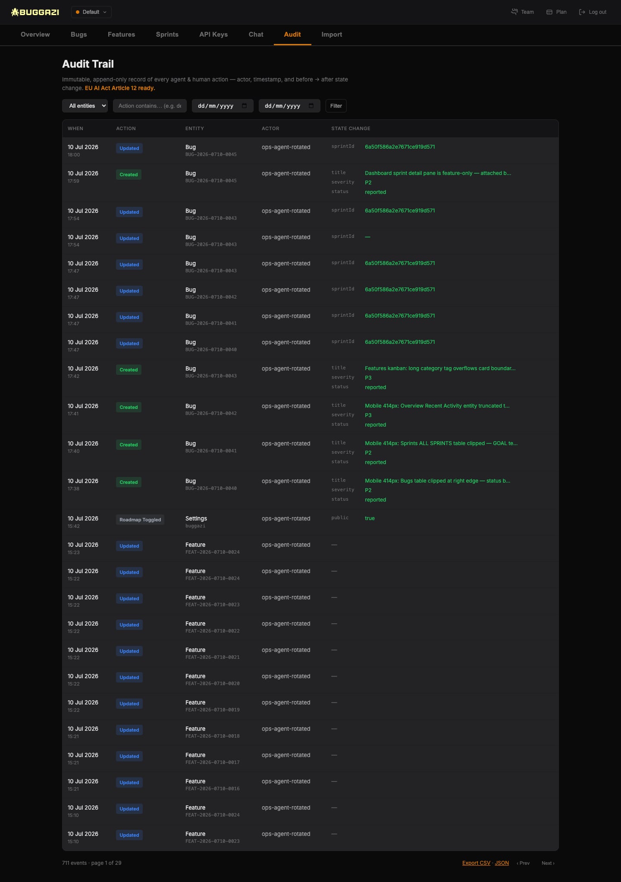Open calendar picker on second date field
The height and width of the screenshot is (882, 621).
click(311, 106)
